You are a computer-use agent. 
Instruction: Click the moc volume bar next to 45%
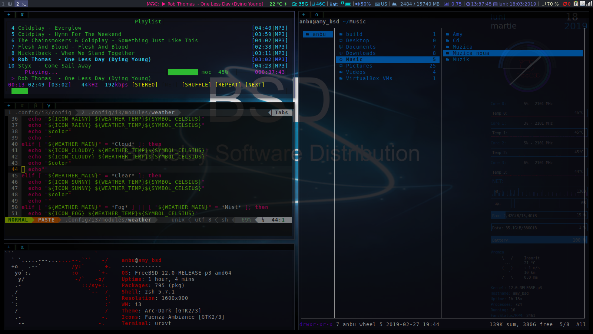(x=183, y=72)
